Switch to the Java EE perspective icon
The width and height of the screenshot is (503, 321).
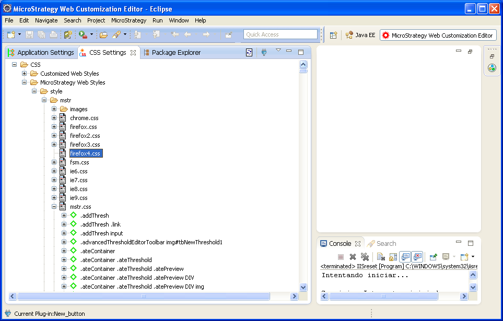pyautogui.click(x=349, y=35)
